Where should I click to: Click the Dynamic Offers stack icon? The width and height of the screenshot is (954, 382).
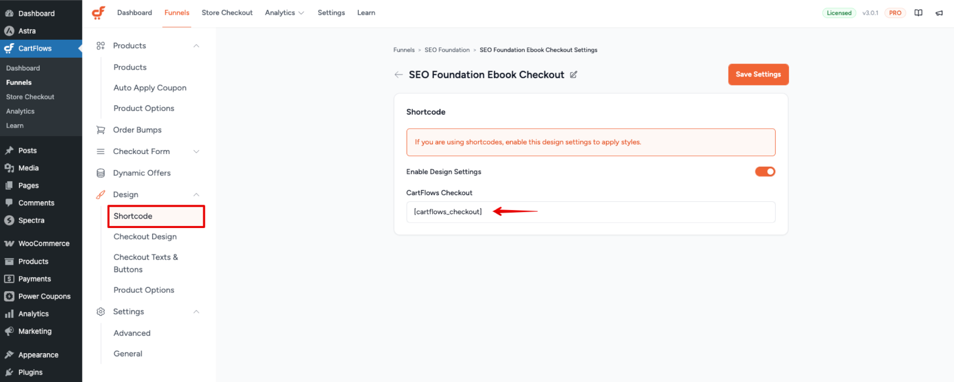(100, 173)
